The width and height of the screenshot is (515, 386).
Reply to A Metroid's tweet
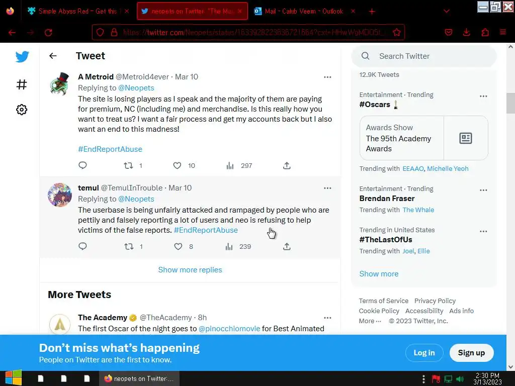[82, 165]
